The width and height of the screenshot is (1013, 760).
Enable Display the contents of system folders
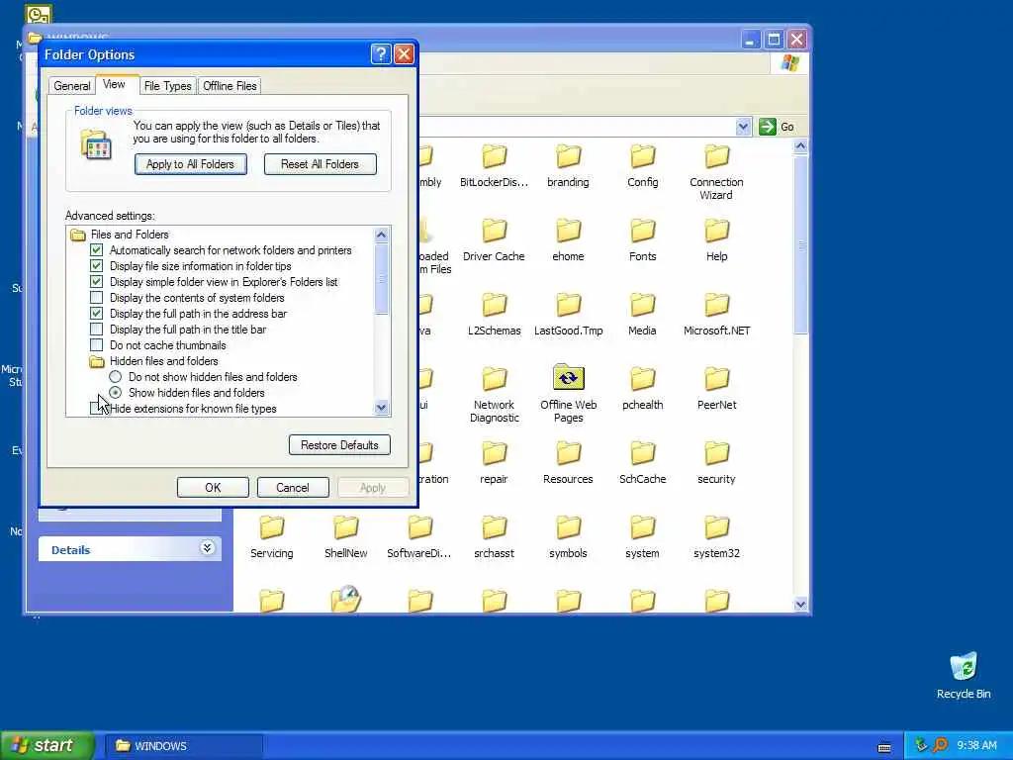(x=96, y=297)
